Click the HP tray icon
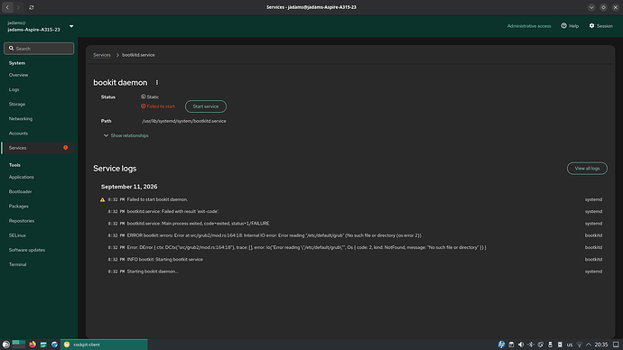 pos(501,345)
